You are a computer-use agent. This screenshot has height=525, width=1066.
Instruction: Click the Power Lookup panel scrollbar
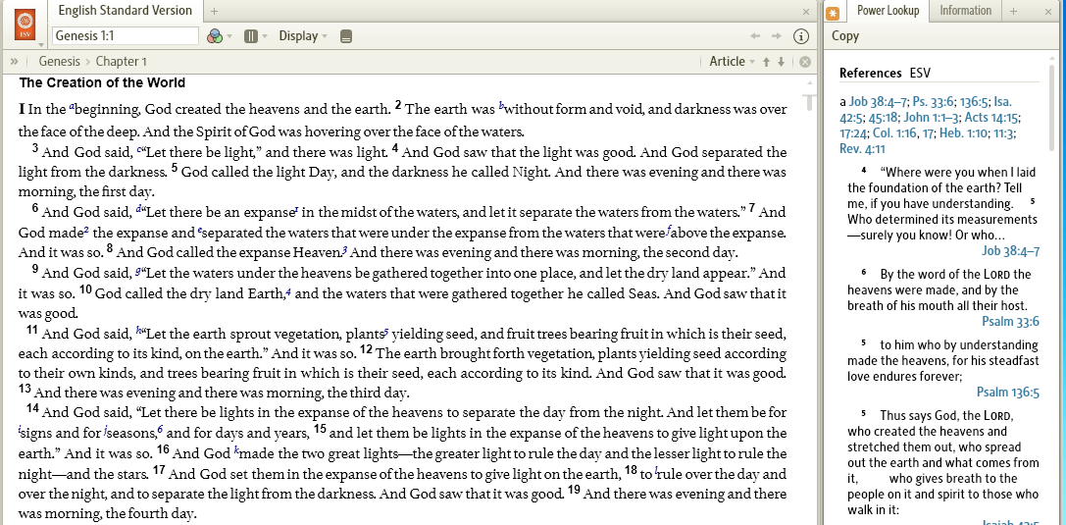tap(1052, 109)
